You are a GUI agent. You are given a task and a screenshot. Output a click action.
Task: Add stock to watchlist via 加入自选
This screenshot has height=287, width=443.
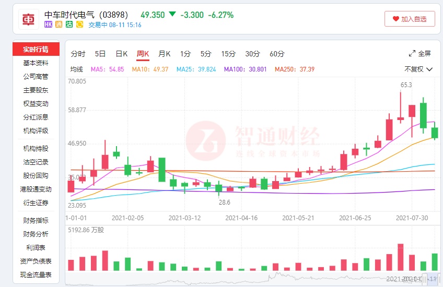[410, 19]
